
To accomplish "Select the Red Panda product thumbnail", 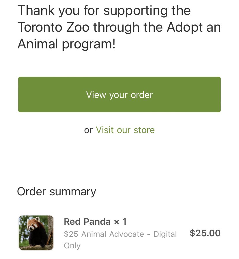I will pyautogui.click(x=36, y=233).
